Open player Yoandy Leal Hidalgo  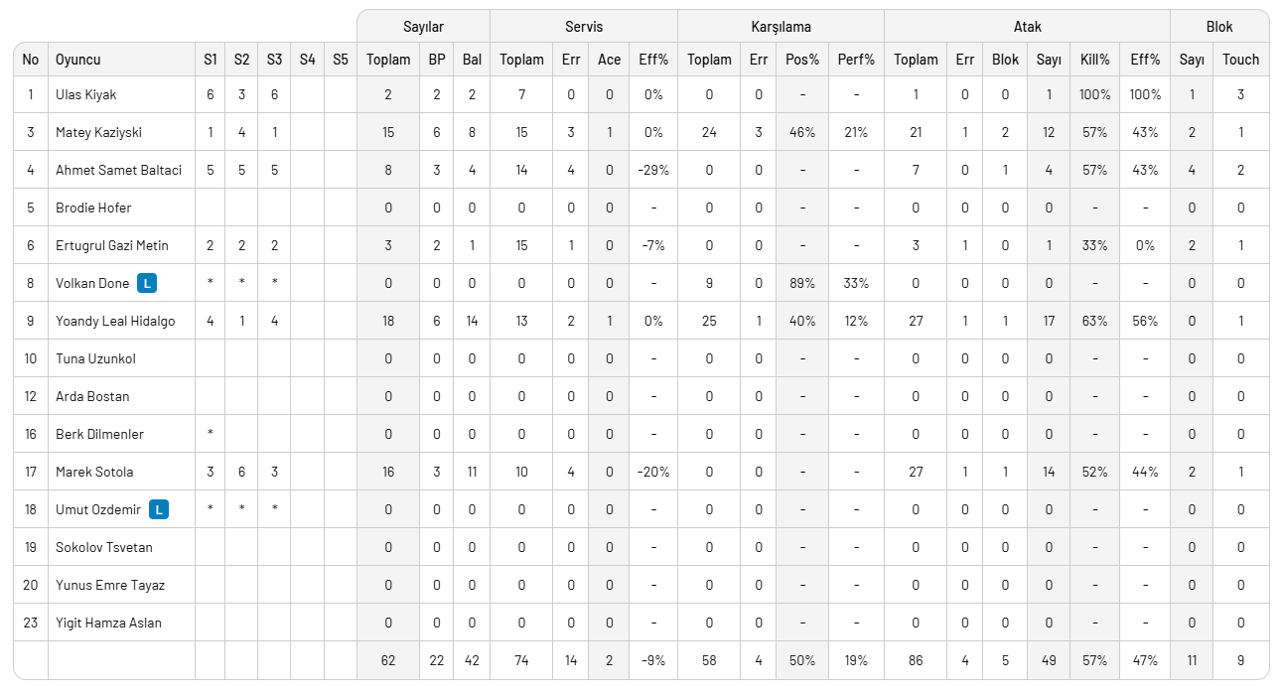pyautogui.click(x=115, y=322)
